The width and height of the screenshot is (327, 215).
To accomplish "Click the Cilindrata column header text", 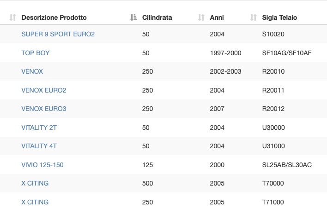I will pyautogui.click(x=157, y=17).
